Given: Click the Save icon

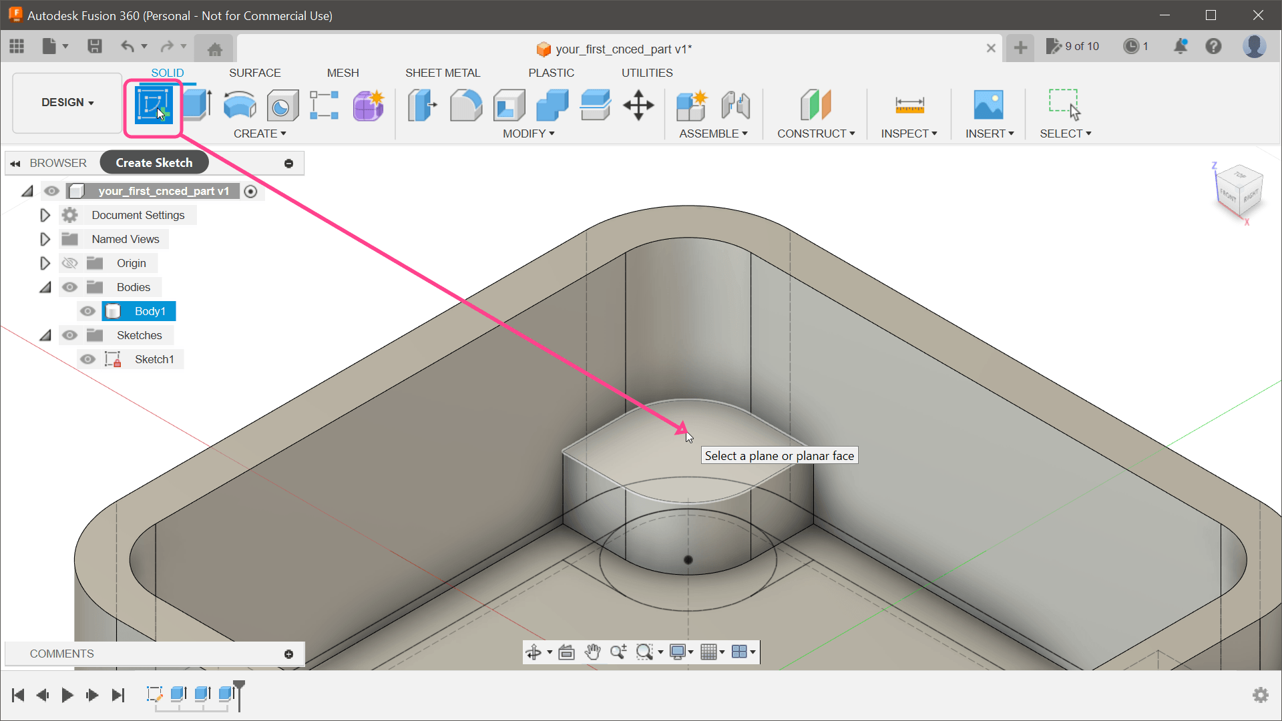Looking at the screenshot, I should point(95,46).
